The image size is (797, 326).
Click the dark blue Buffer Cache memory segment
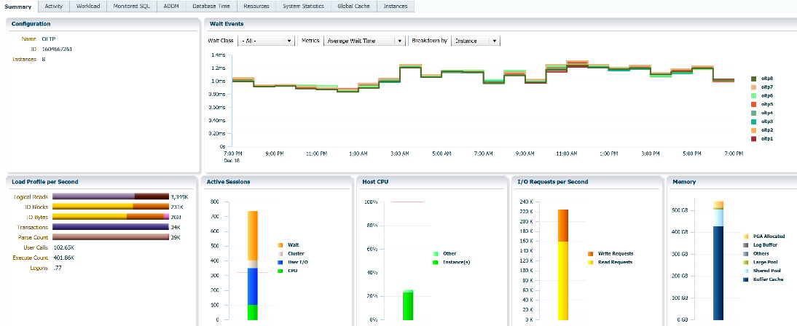pyautogui.click(x=718, y=273)
